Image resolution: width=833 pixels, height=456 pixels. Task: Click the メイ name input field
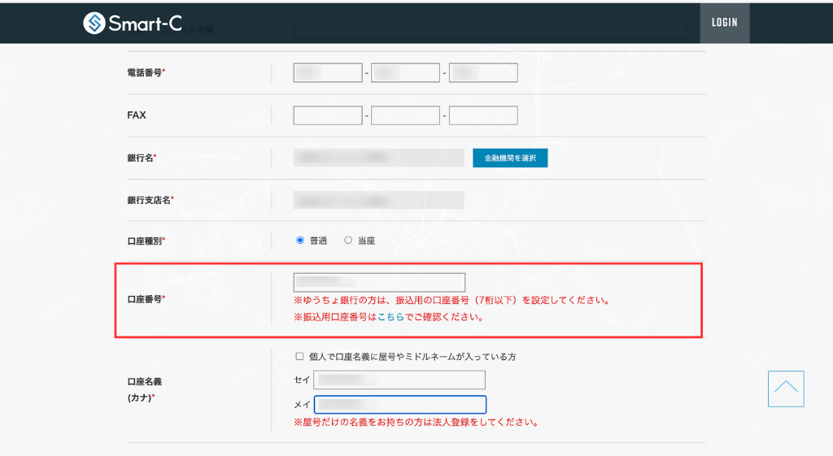[400, 405]
